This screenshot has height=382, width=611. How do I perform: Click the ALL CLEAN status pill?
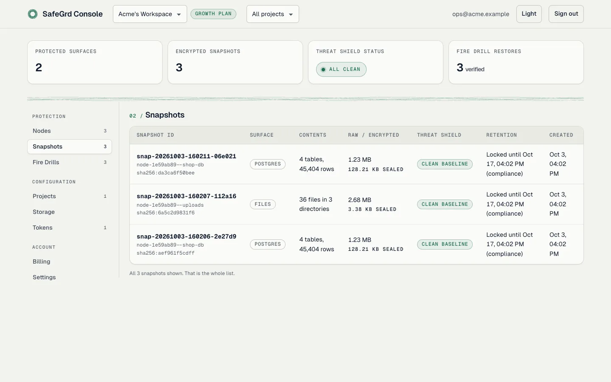tap(341, 69)
